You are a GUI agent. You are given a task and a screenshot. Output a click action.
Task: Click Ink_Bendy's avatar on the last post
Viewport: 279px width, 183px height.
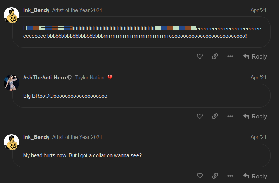click(11, 142)
